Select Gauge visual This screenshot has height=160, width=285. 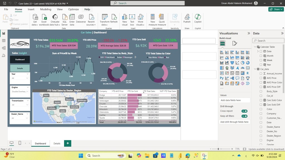(x=242, y=68)
